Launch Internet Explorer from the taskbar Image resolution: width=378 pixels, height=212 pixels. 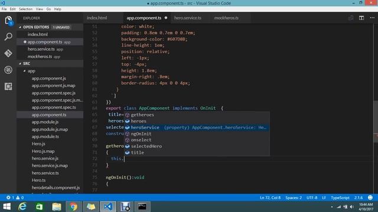tap(22, 207)
